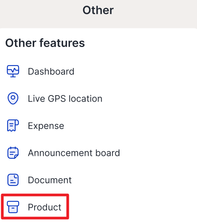Viewport: 197px width, 223px height.
Task: Open the Dashboard feature
Action: pos(98,71)
